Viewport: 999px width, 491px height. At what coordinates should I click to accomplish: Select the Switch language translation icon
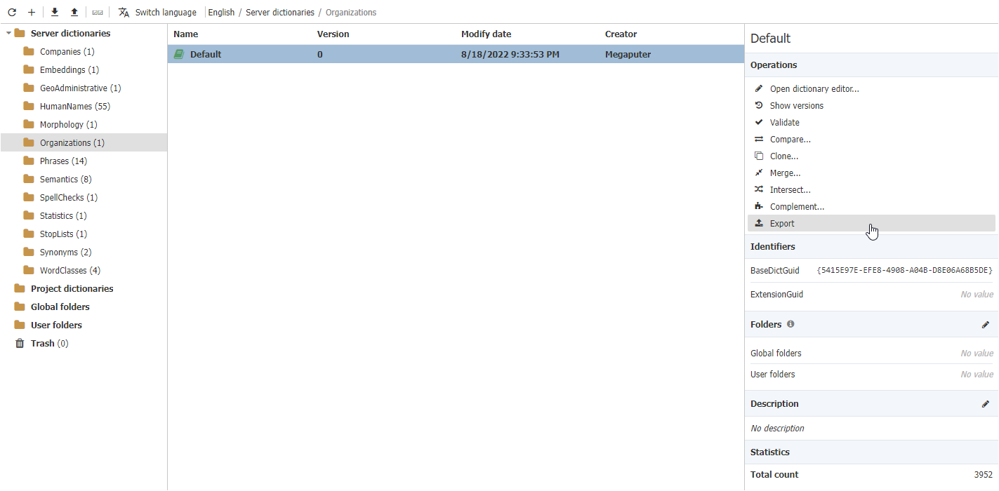pyautogui.click(x=124, y=12)
